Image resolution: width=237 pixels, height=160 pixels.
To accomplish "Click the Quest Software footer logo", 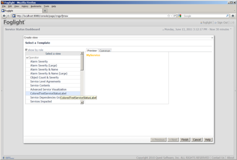I will 8,158.
